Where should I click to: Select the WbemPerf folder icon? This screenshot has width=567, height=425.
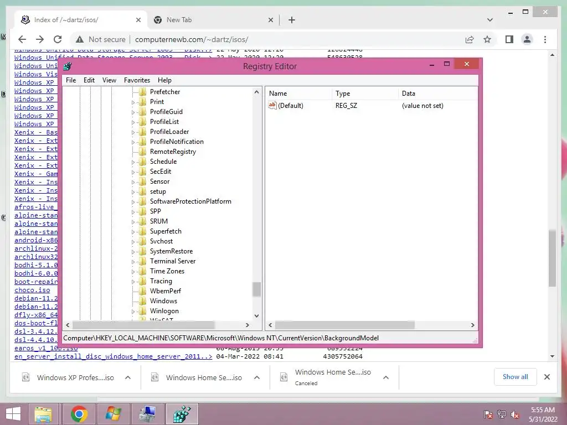coord(143,291)
